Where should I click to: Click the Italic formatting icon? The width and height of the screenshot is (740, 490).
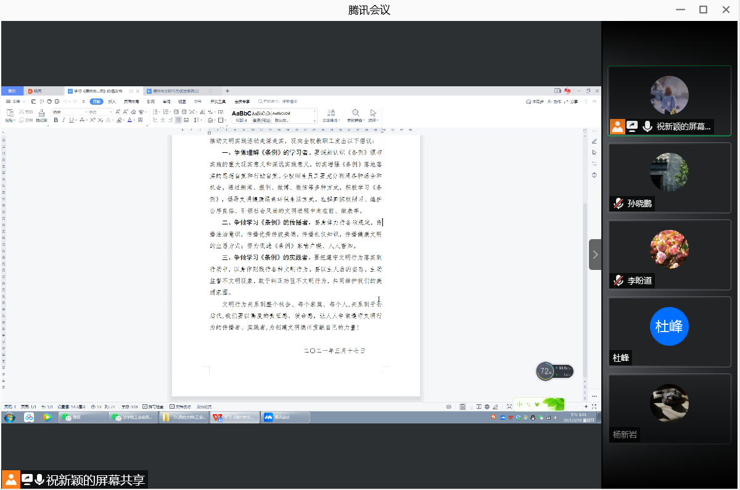[x=64, y=120]
